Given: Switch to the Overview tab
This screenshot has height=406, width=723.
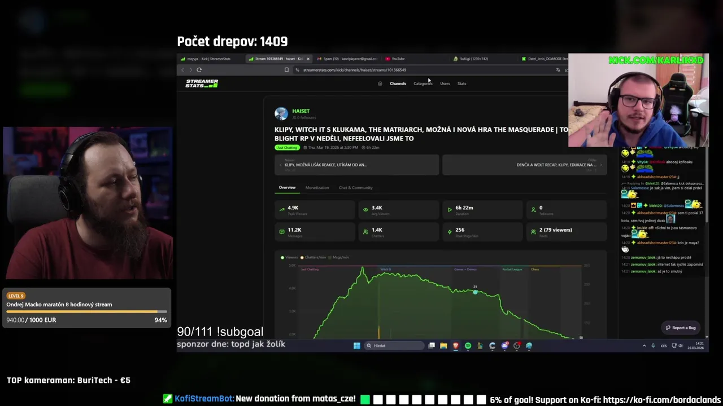Looking at the screenshot, I should pos(287,187).
